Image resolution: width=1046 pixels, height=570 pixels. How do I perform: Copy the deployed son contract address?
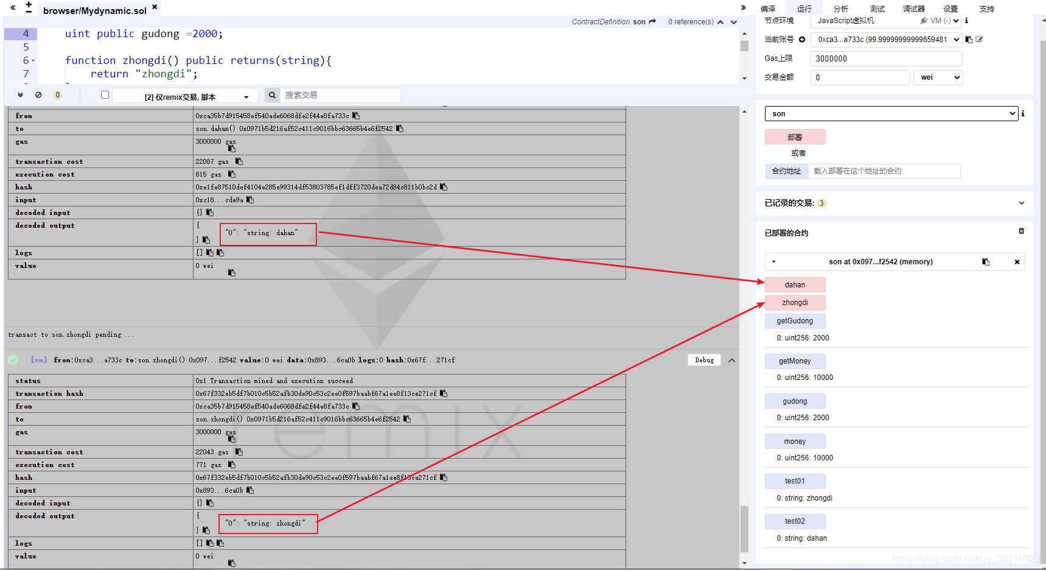click(x=986, y=262)
